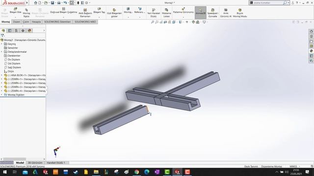The image size is (314, 176).
Task: Select Doğrusal Bileşen Çoğaltma pattern tool
Action: [x=63, y=11]
